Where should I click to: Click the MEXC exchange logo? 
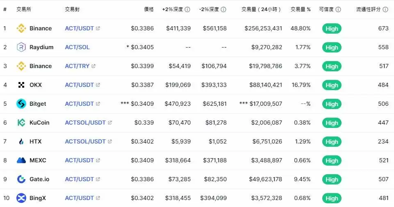(x=21, y=160)
